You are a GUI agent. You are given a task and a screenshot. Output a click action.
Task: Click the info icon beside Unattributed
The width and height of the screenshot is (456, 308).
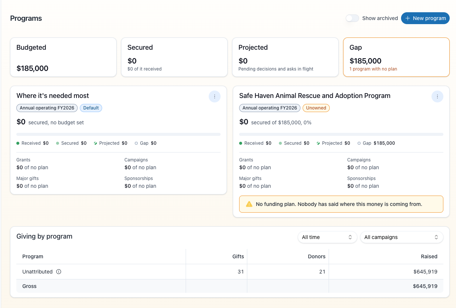(x=59, y=272)
